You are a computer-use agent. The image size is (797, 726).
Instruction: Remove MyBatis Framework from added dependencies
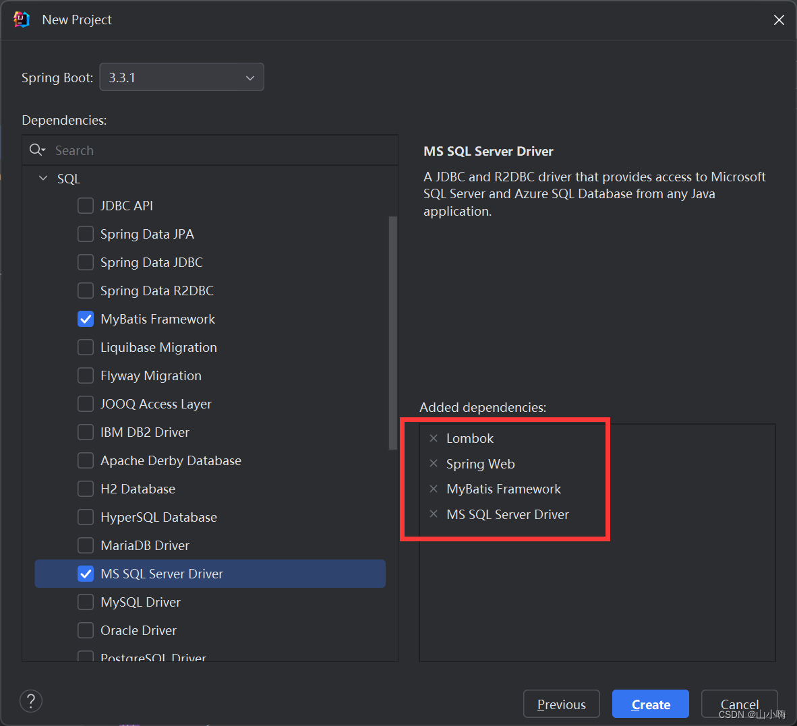pyautogui.click(x=434, y=489)
